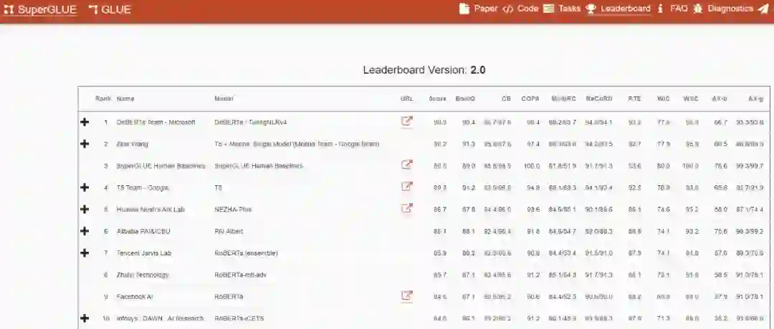Open the Diagnostics menu item

723,9
